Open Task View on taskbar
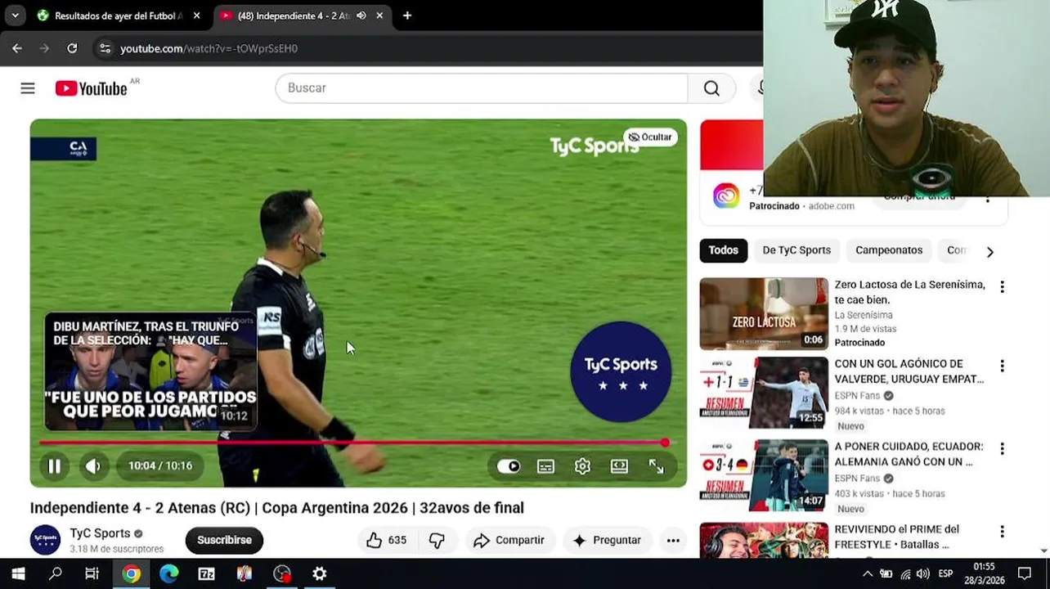Image resolution: width=1050 pixels, height=589 pixels. (92, 573)
